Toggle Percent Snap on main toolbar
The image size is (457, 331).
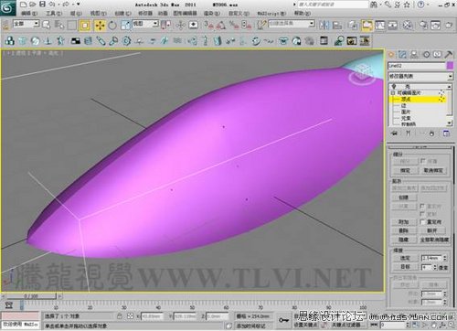[x=234, y=26]
